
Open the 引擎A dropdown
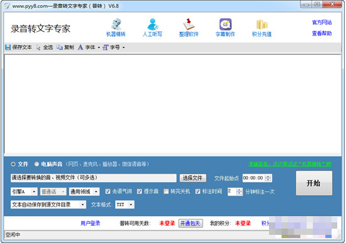(24, 192)
